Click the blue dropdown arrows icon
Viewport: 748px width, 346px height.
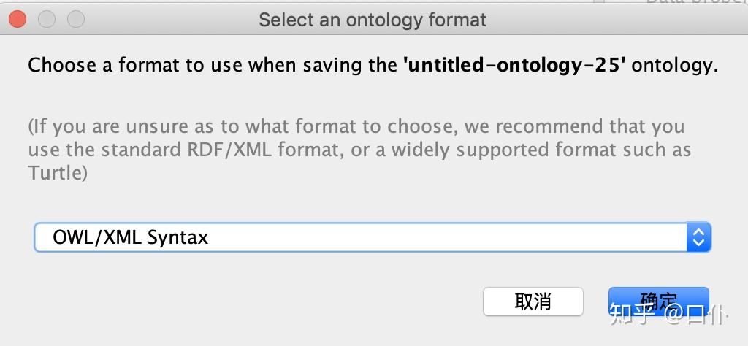click(x=698, y=237)
